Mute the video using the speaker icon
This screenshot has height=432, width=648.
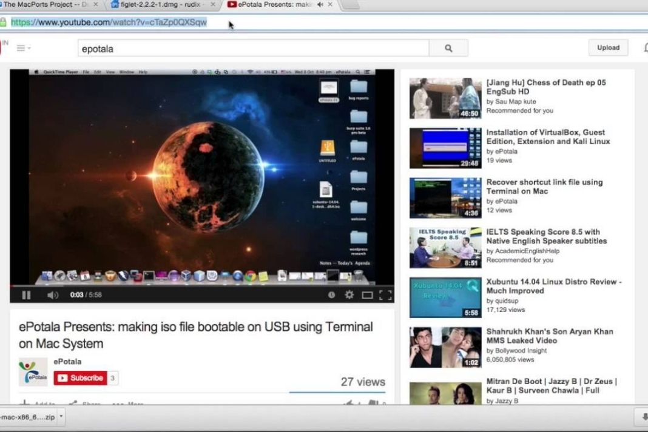pyautogui.click(x=53, y=295)
